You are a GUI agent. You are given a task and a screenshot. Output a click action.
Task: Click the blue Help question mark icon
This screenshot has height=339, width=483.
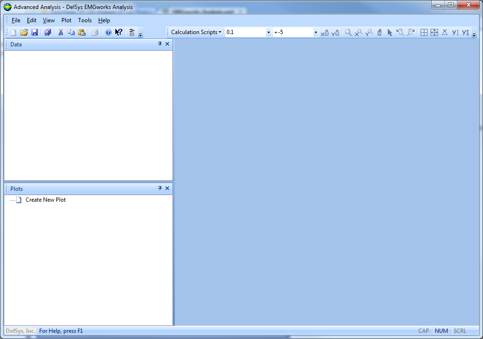108,32
